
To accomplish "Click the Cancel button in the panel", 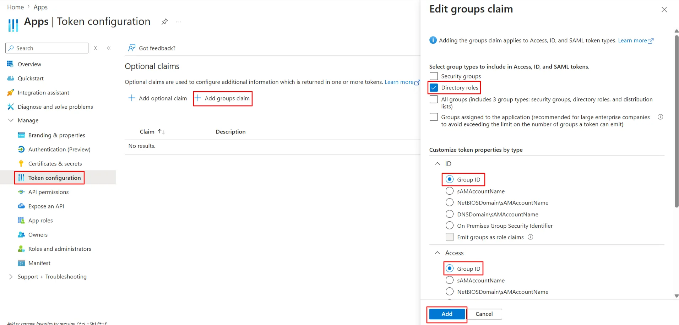I will (x=484, y=314).
